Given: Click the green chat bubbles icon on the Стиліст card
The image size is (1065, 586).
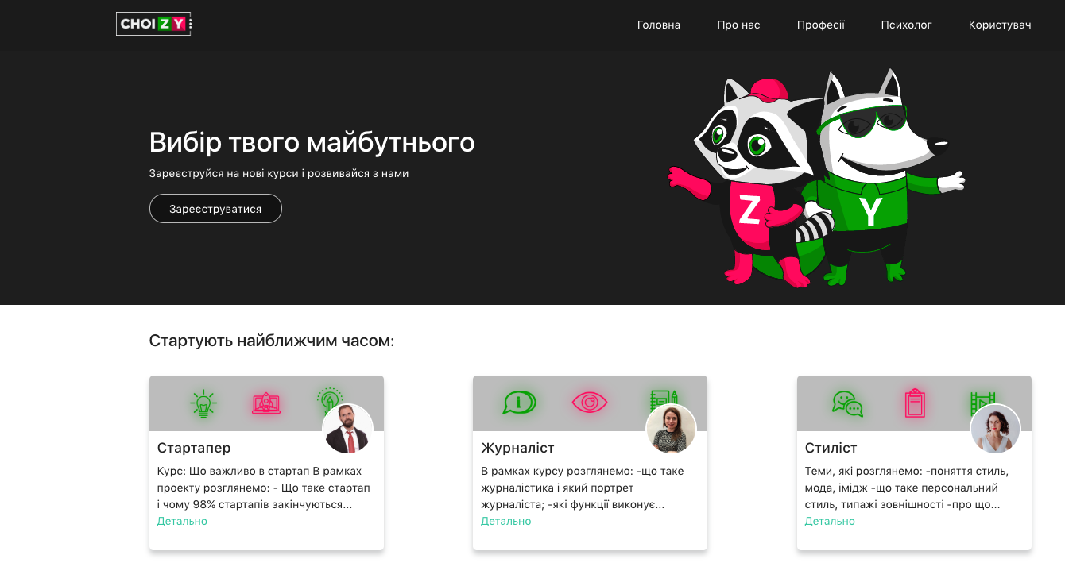Looking at the screenshot, I should (x=847, y=403).
